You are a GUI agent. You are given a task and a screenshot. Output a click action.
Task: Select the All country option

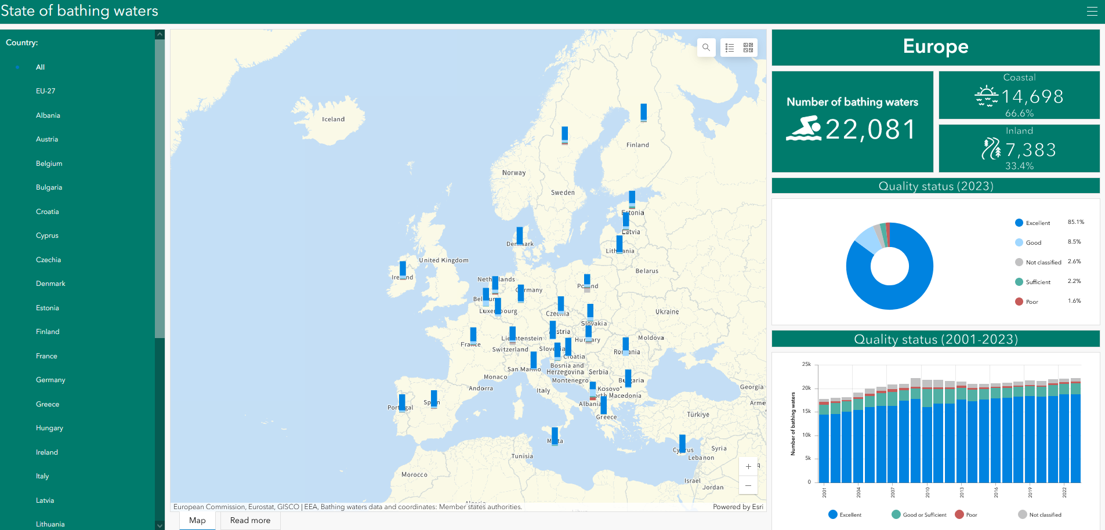[40, 67]
